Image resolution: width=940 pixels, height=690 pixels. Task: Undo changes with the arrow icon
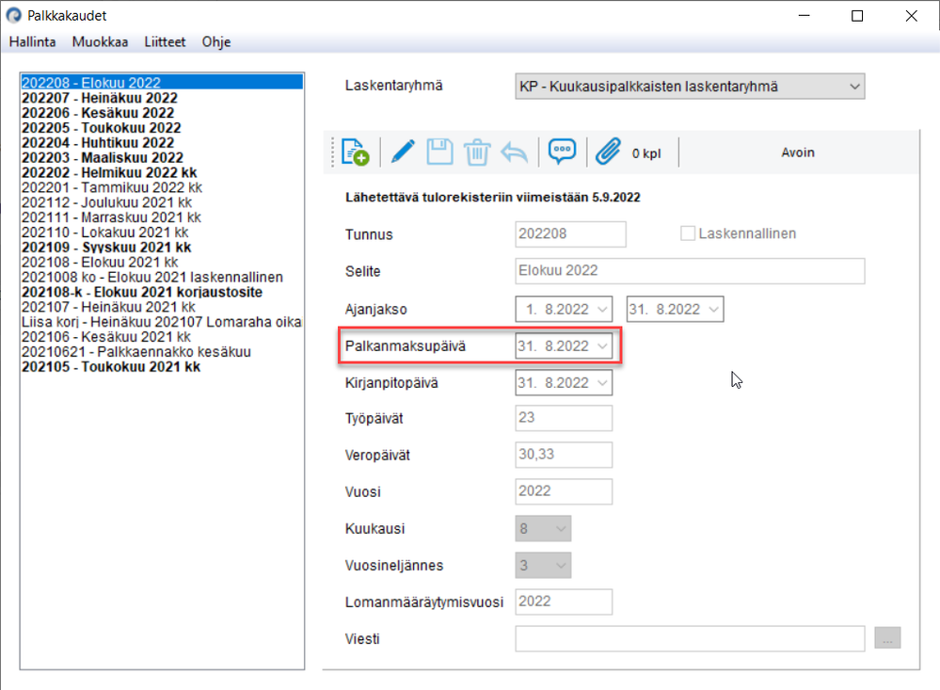[515, 151]
